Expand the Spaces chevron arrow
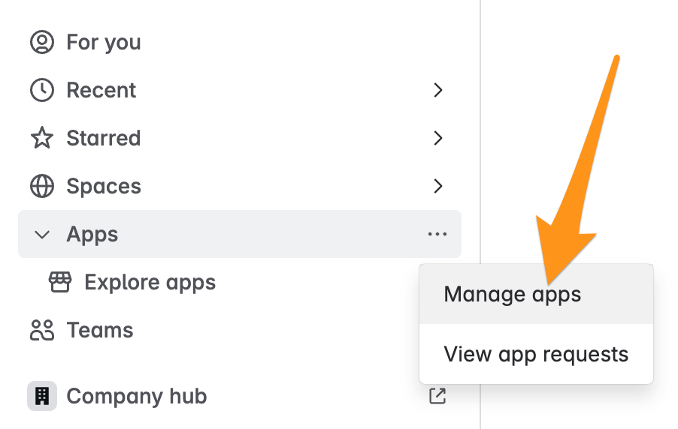Viewport: 678px width, 429px height. (438, 186)
